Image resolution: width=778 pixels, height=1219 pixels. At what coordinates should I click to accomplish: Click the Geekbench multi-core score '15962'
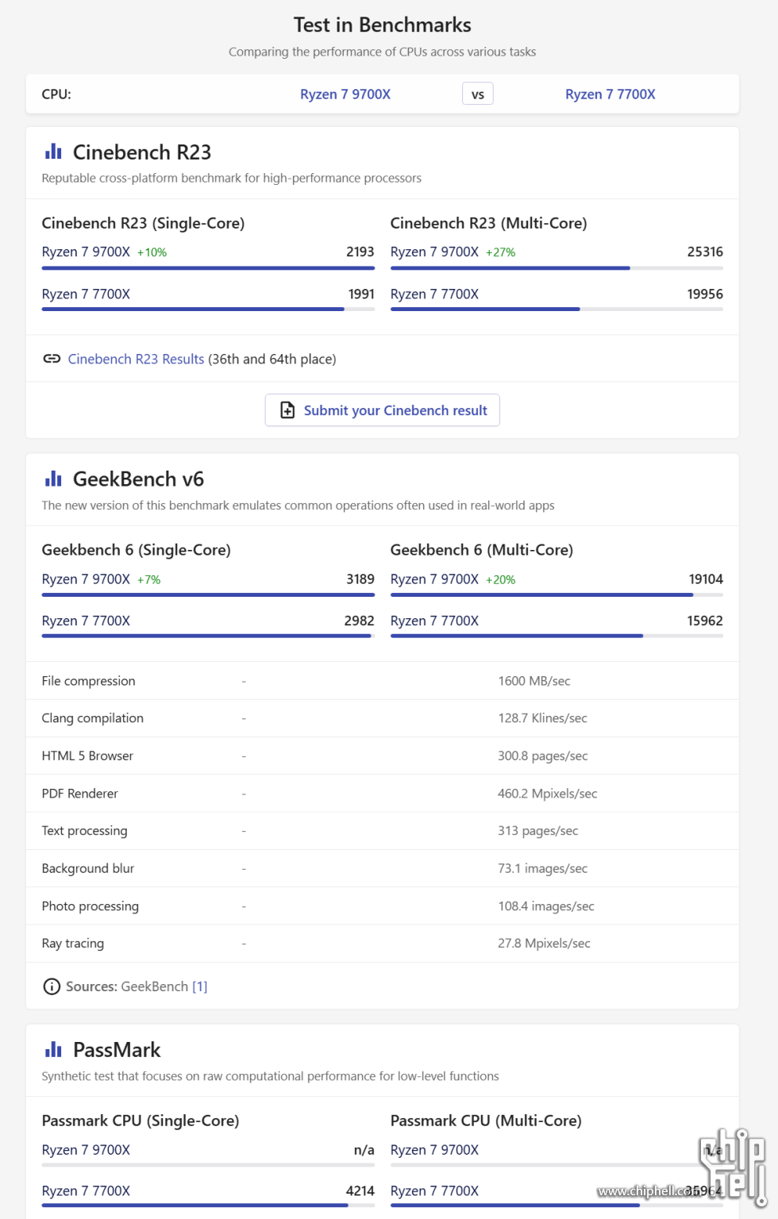[705, 621]
